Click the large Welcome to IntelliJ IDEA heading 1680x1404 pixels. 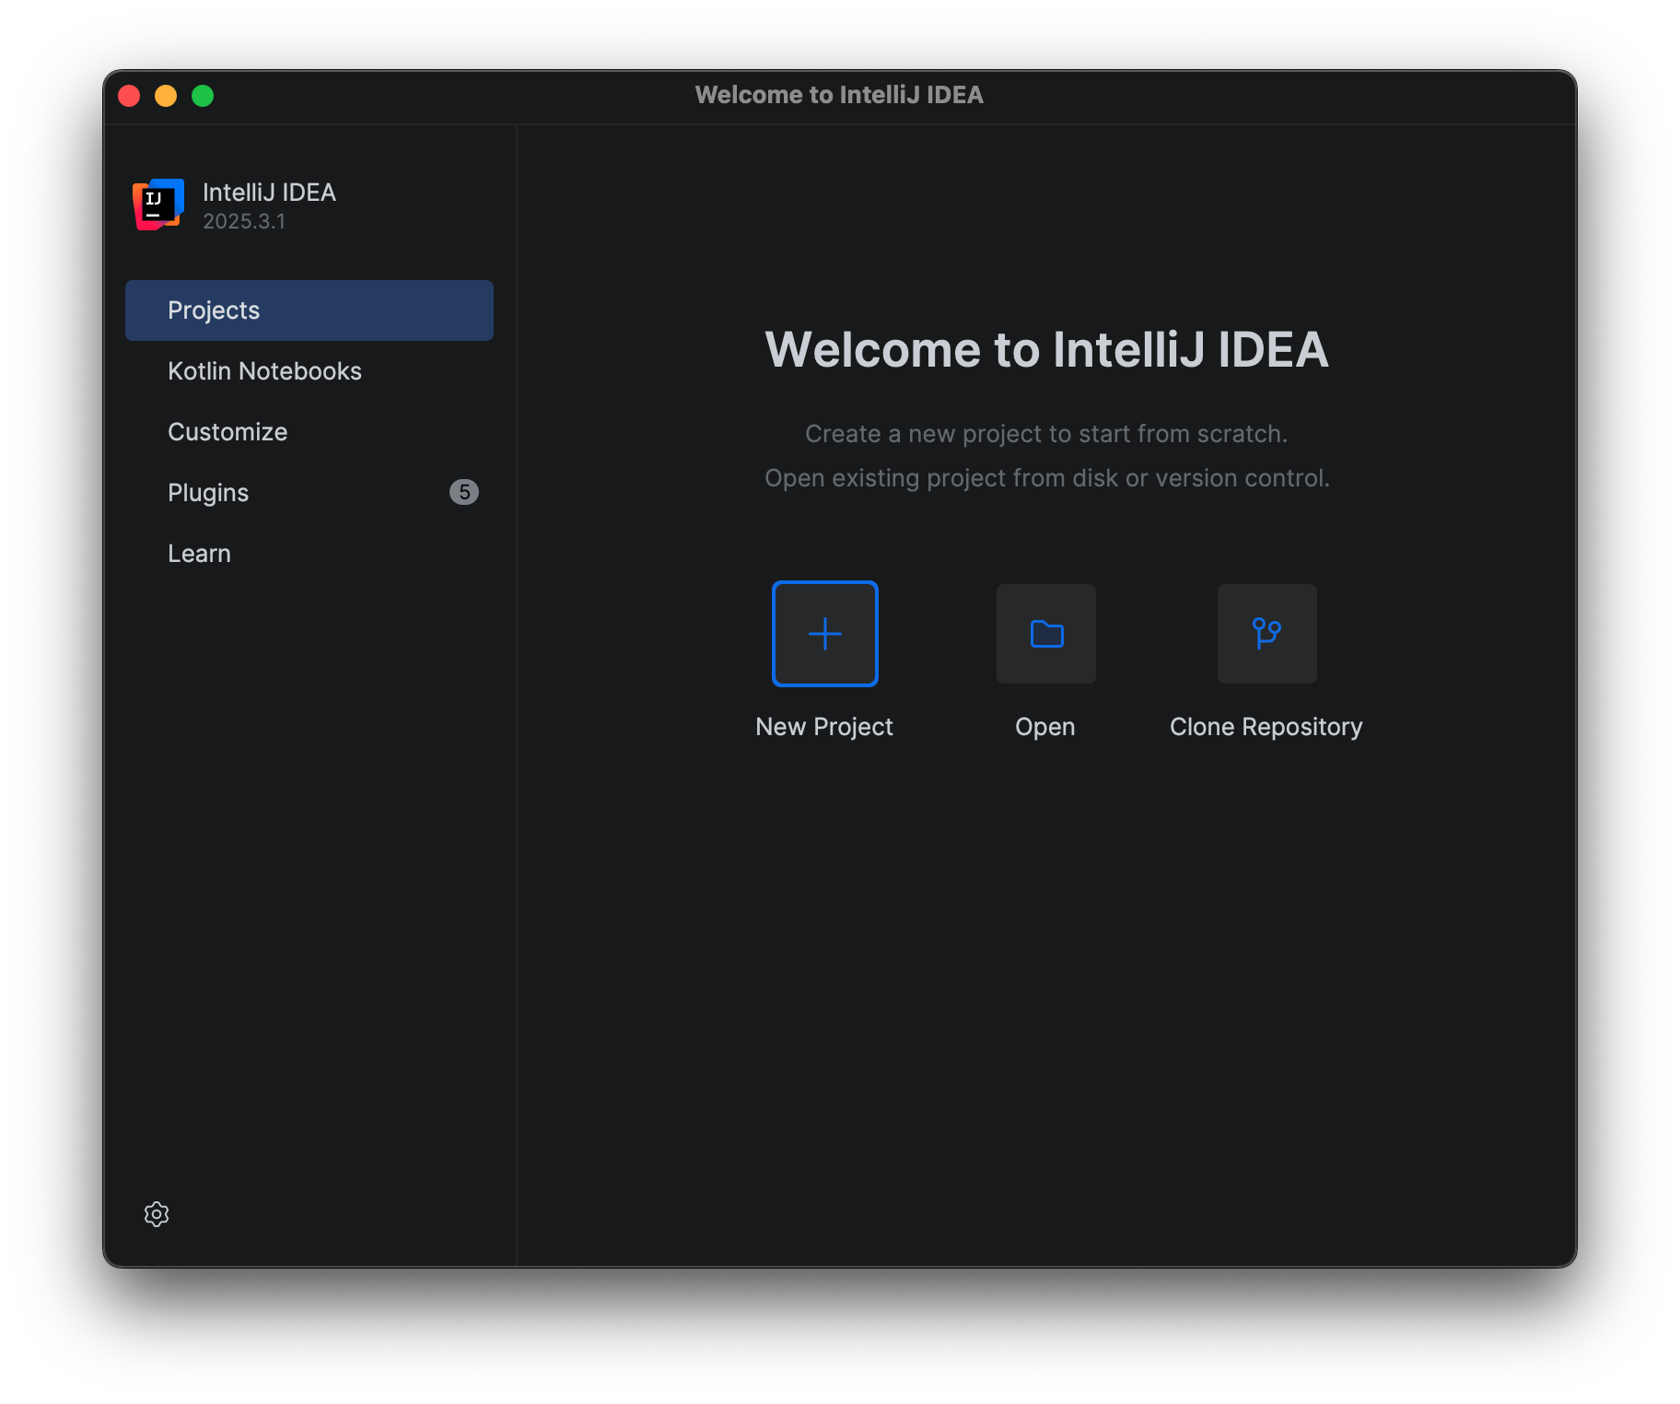click(x=1046, y=350)
